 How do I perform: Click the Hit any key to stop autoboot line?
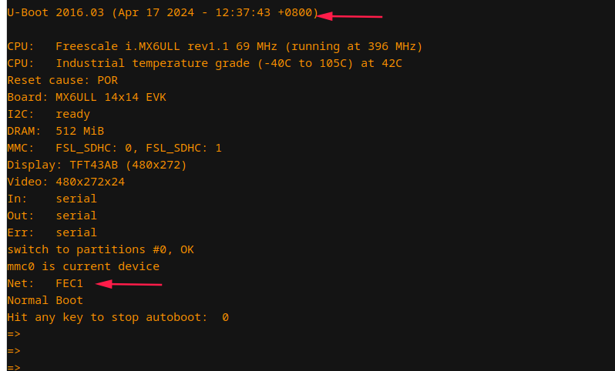click(x=118, y=317)
